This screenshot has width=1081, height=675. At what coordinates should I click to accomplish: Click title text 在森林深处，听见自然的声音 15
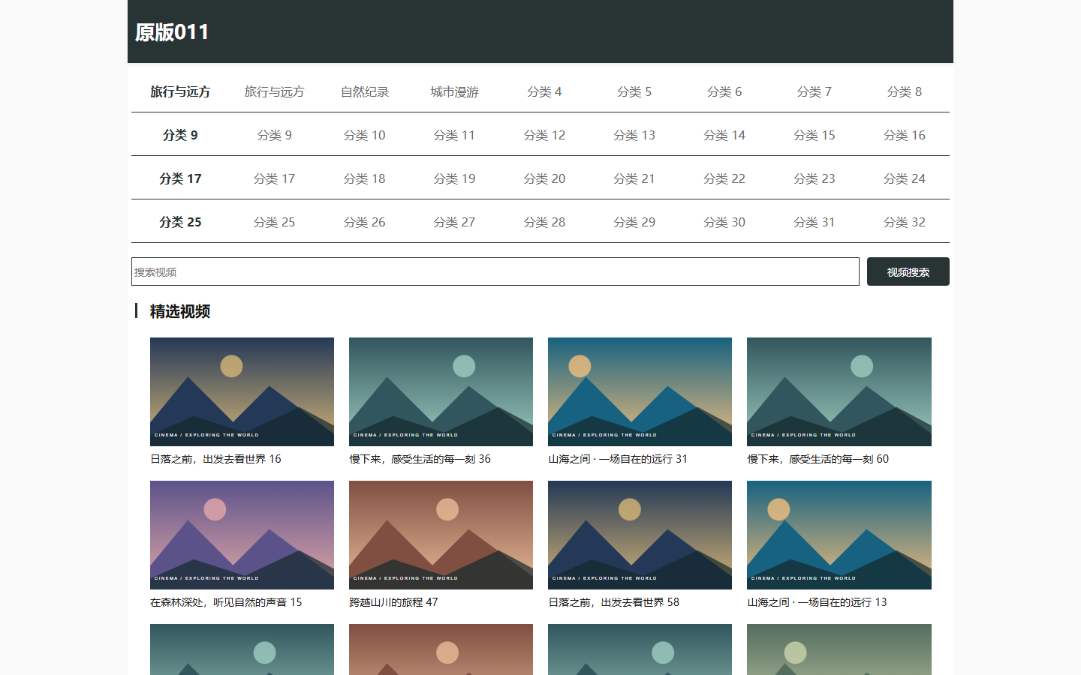coord(226,602)
